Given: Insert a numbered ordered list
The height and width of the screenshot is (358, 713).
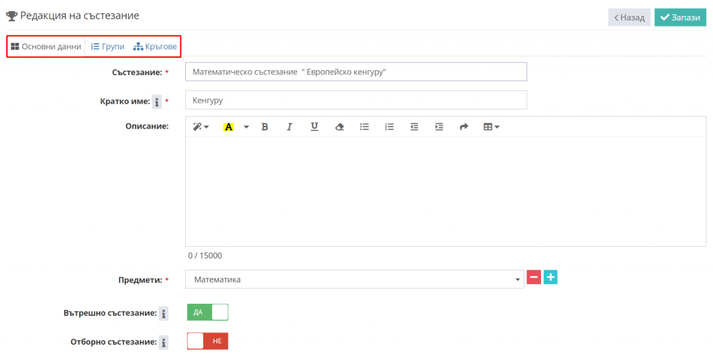Looking at the screenshot, I should (389, 127).
